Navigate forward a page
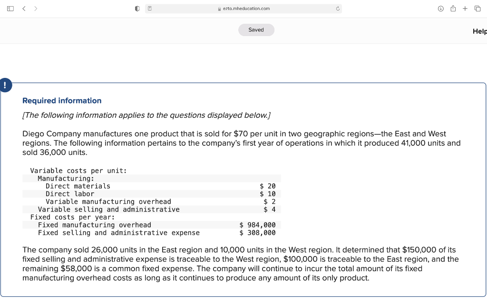This screenshot has width=487, height=304. (35, 8)
